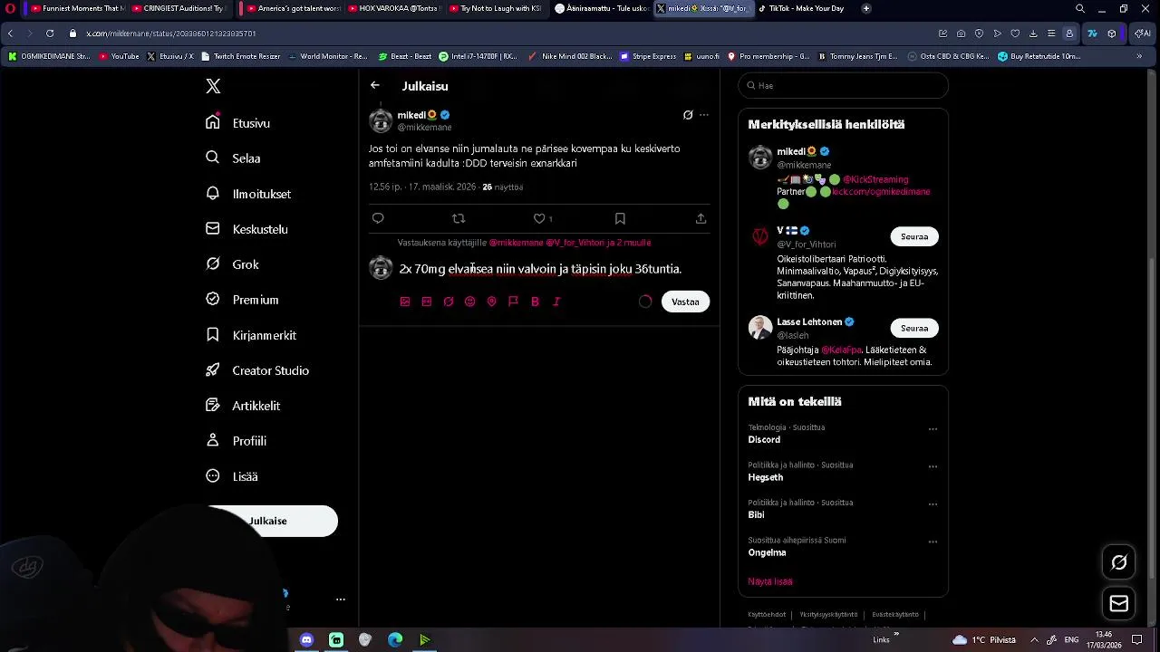Toggle italic formatting in the reply
This screenshot has width=1160, height=652.
556,302
